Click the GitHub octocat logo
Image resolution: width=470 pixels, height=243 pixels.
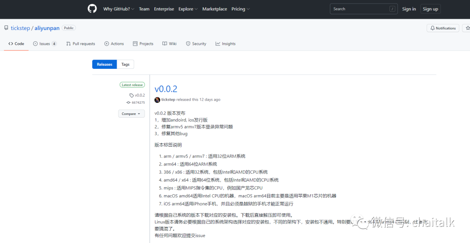coord(92,9)
